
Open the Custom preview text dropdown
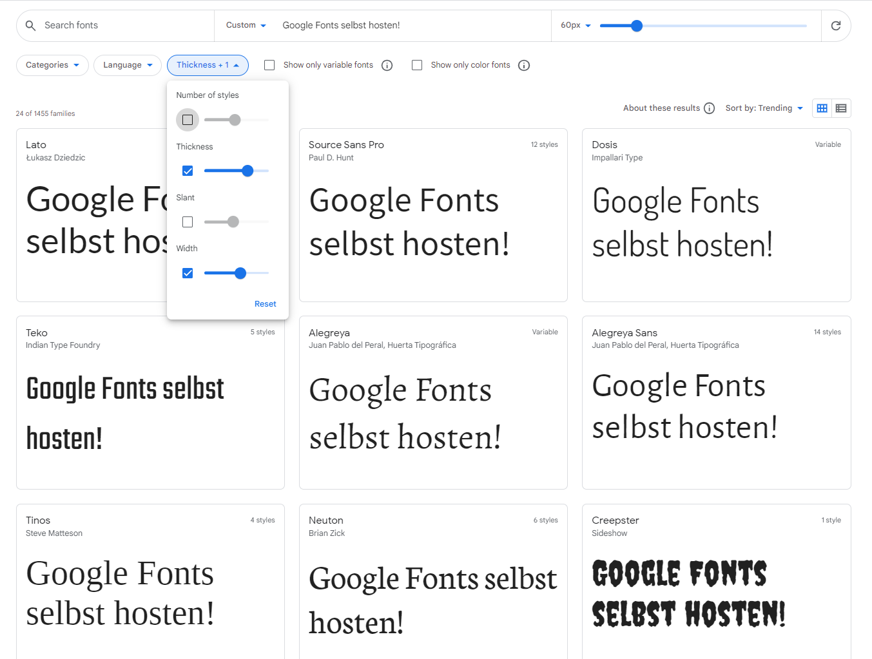[x=246, y=25]
